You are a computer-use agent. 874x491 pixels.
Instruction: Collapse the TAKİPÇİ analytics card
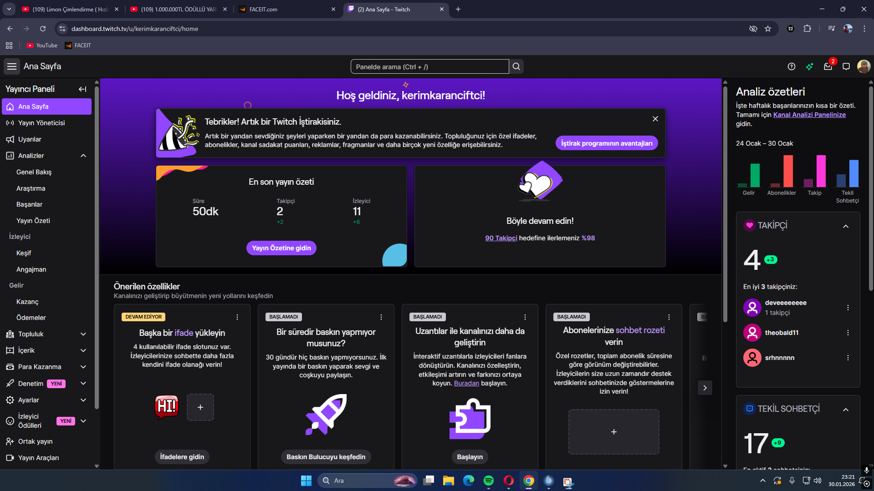coord(846,226)
